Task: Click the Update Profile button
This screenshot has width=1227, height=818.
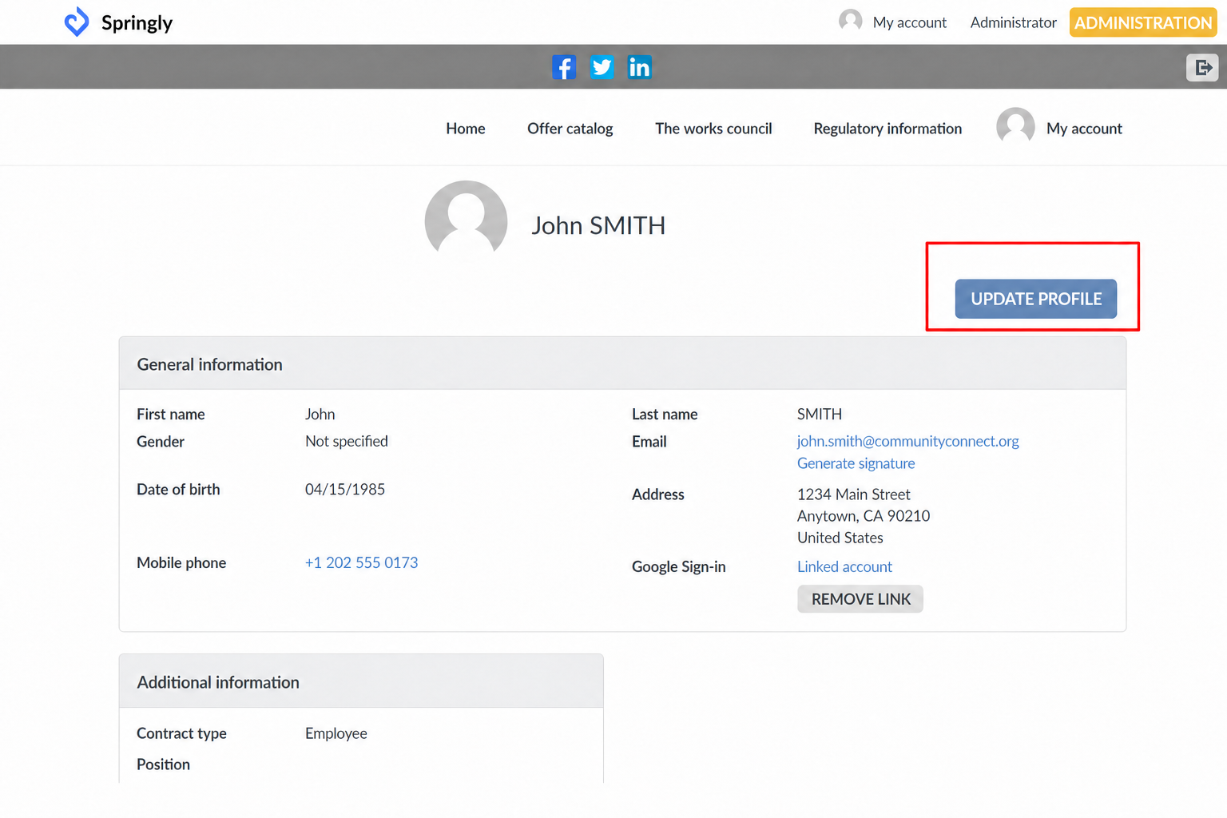Action: pyautogui.click(x=1036, y=299)
